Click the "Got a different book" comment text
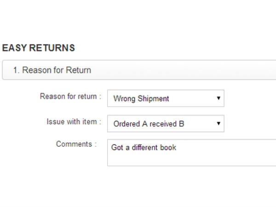The height and width of the screenshot is (207, 276). [x=144, y=148]
